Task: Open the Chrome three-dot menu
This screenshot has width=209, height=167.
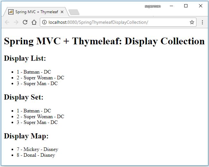Action: pyautogui.click(x=202, y=22)
